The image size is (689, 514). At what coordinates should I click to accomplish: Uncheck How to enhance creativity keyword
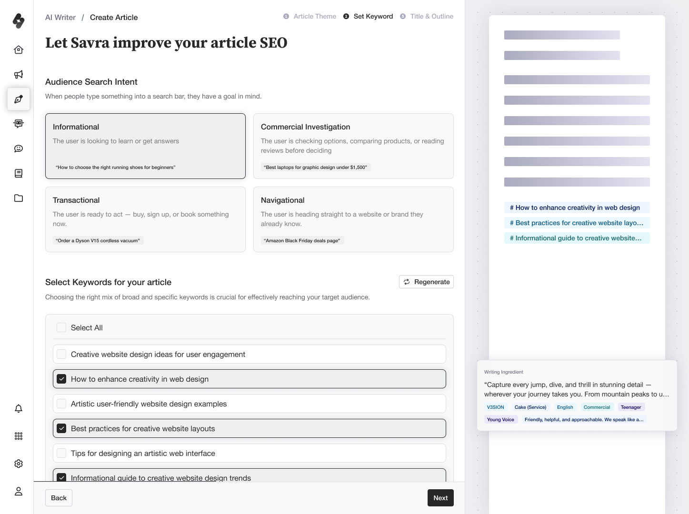pyautogui.click(x=61, y=379)
